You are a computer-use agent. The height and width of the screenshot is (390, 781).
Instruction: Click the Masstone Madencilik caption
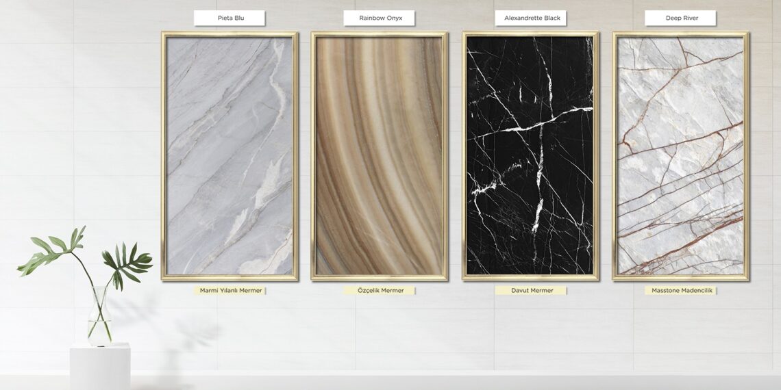680,291
